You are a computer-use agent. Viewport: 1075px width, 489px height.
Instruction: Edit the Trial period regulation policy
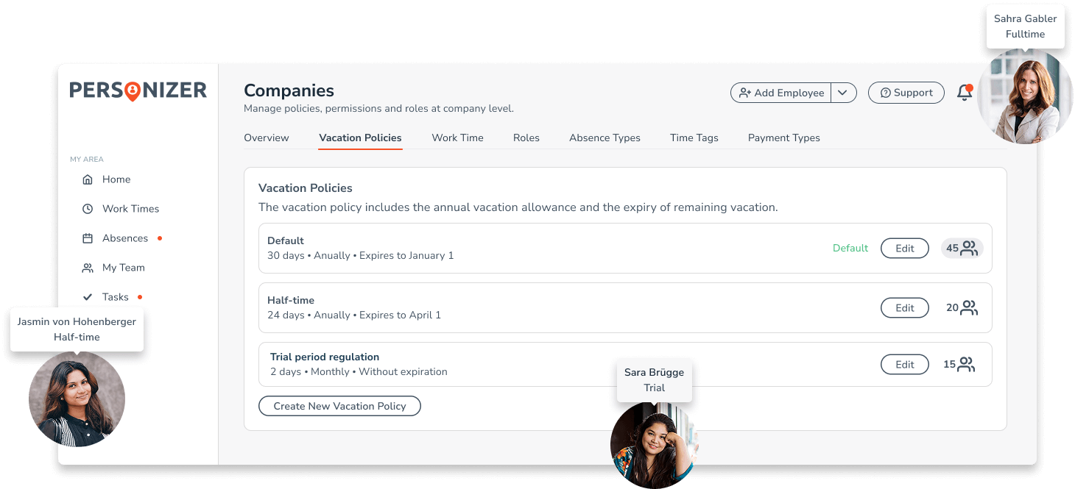[904, 364]
